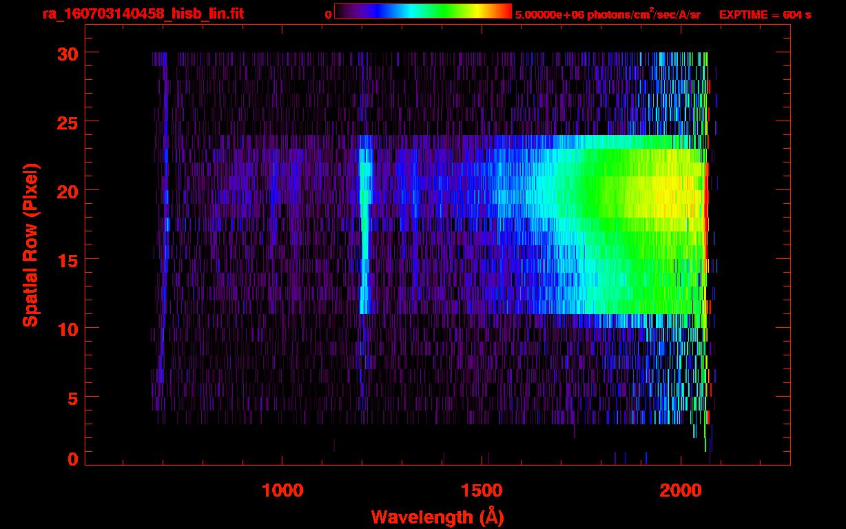
Task: Select the file name ra_160703140458_hisb_lin.fit title
Action: (143, 14)
